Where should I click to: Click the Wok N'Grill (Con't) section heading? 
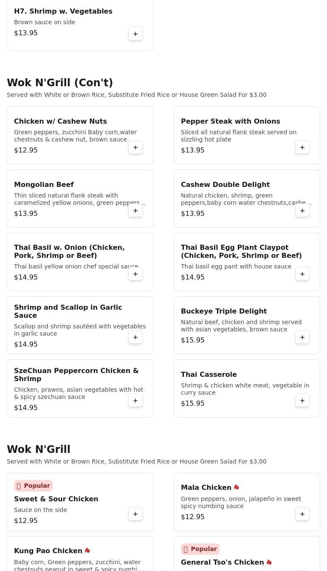[60, 83]
